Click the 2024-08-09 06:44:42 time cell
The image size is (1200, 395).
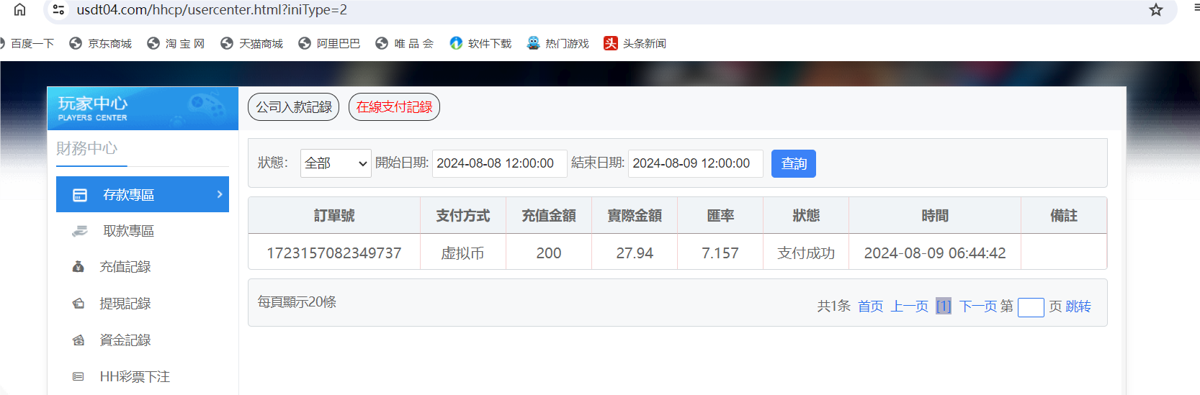(935, 253)
